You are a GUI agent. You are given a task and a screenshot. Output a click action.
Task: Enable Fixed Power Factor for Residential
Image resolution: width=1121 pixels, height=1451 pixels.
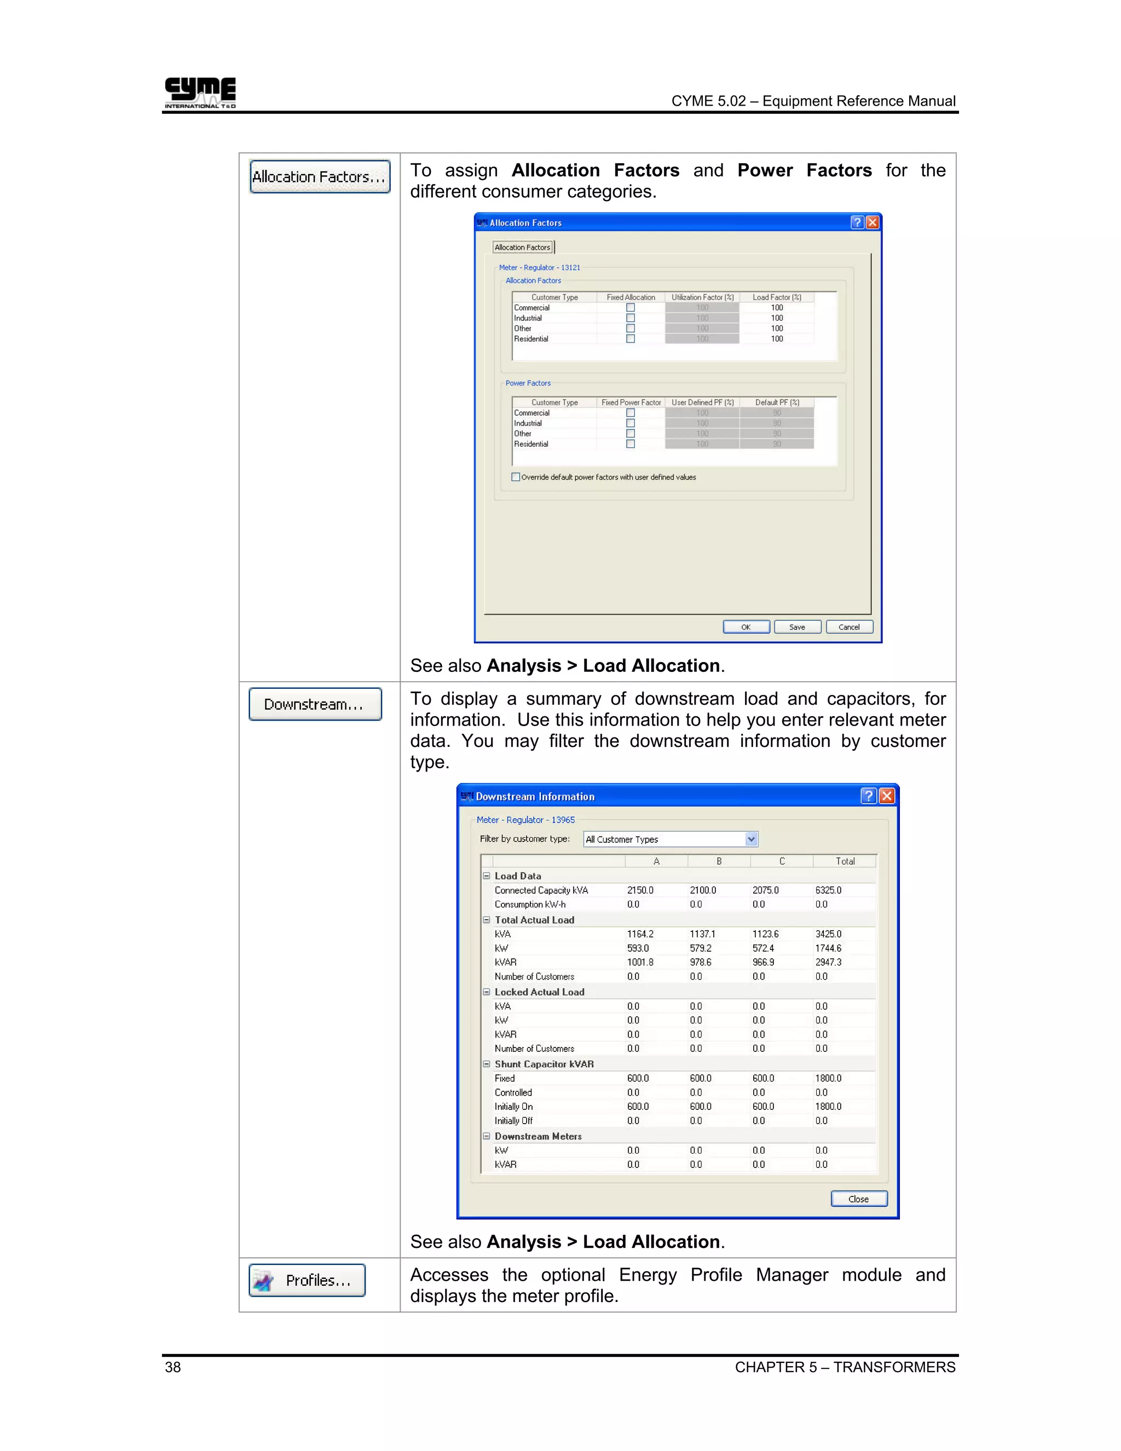[x=630, y=444]
